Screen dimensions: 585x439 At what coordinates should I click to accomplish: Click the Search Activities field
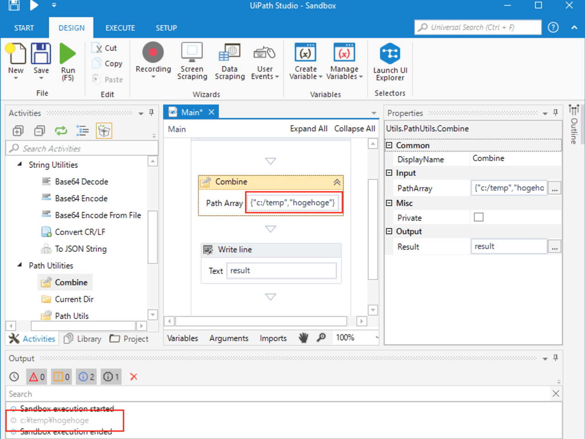tap(82, 148)
